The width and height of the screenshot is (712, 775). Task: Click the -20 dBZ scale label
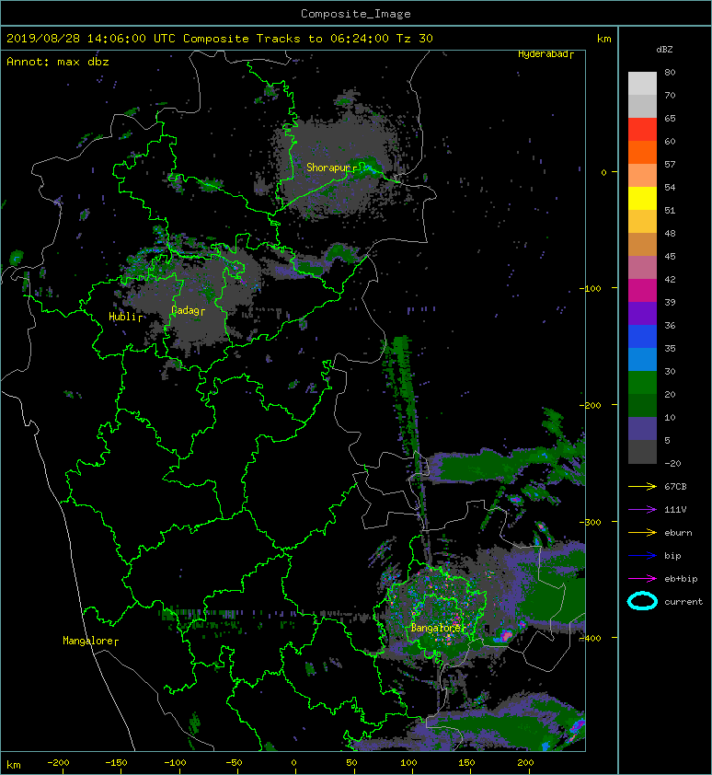tap(672, 464)
